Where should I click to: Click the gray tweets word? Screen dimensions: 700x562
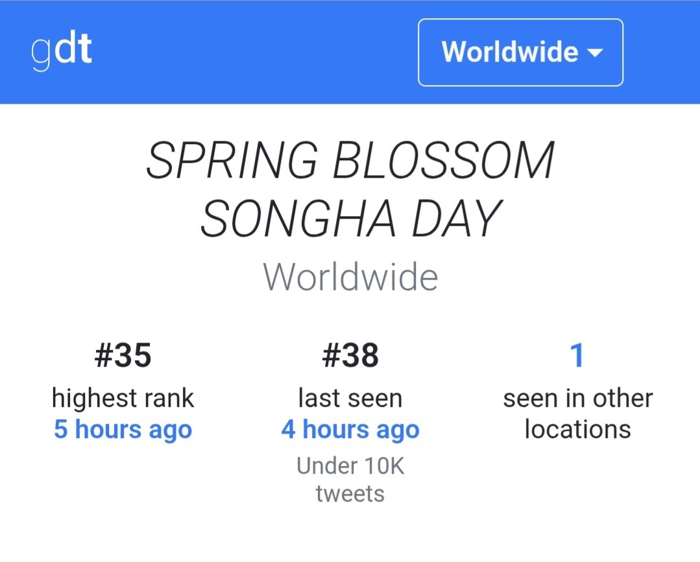click(350, 494)
